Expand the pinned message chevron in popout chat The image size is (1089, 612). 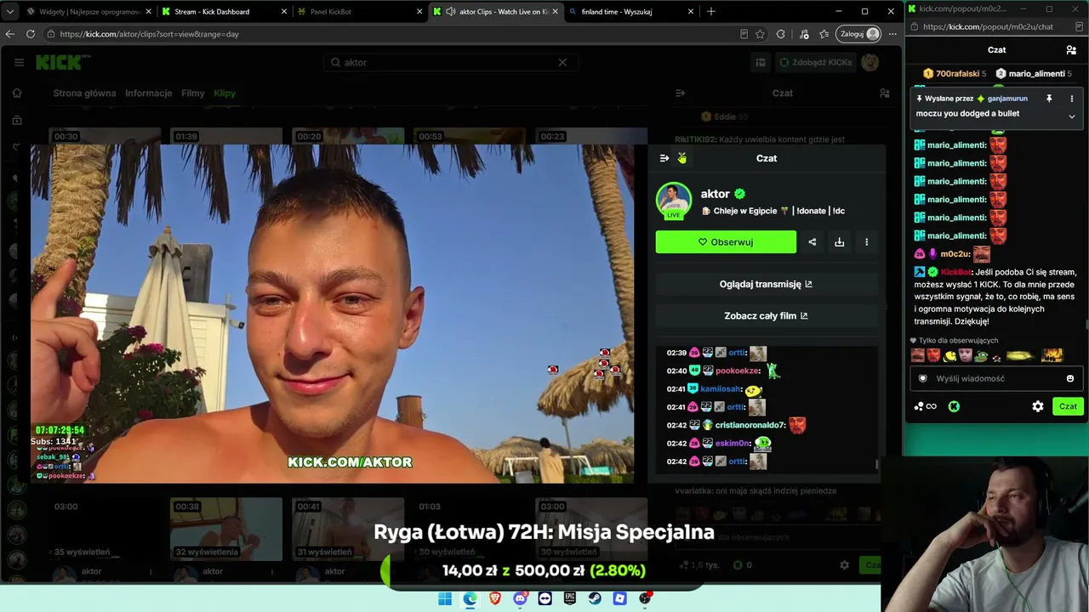click(1071, 116)
